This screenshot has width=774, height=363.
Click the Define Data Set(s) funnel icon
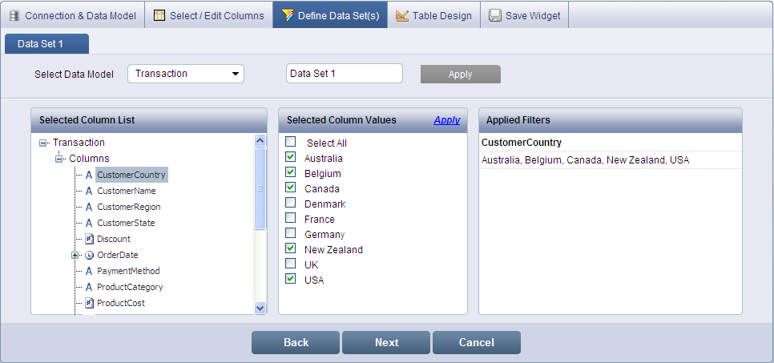pyautogui.click(x=288, y=15)
